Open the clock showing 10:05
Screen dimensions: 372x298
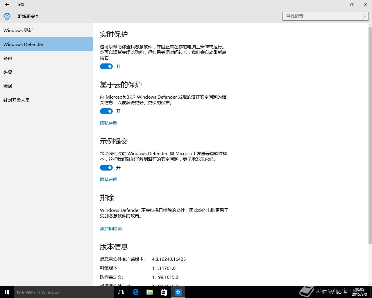pyautogui.click(x=359, y=292)
